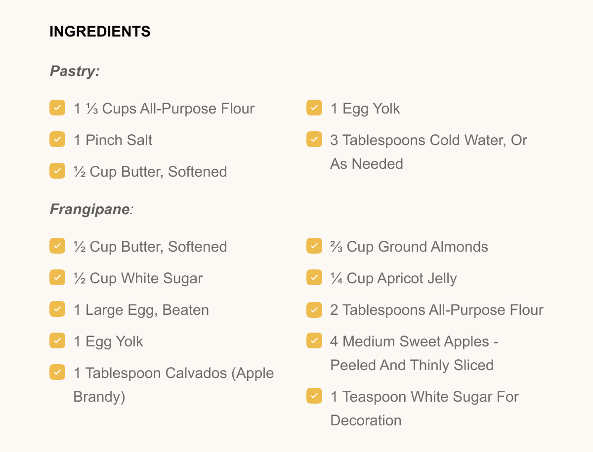Toggle the ½ Cup White Sugar checkbox
This screenshot has height=452, width=593.
57,278
